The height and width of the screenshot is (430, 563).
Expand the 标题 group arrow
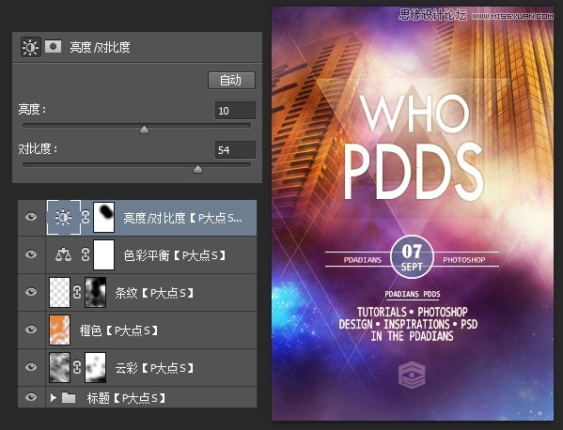point(54,397)
